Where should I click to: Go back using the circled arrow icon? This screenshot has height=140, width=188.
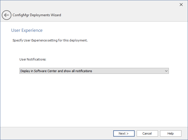[x=7, y=15]
